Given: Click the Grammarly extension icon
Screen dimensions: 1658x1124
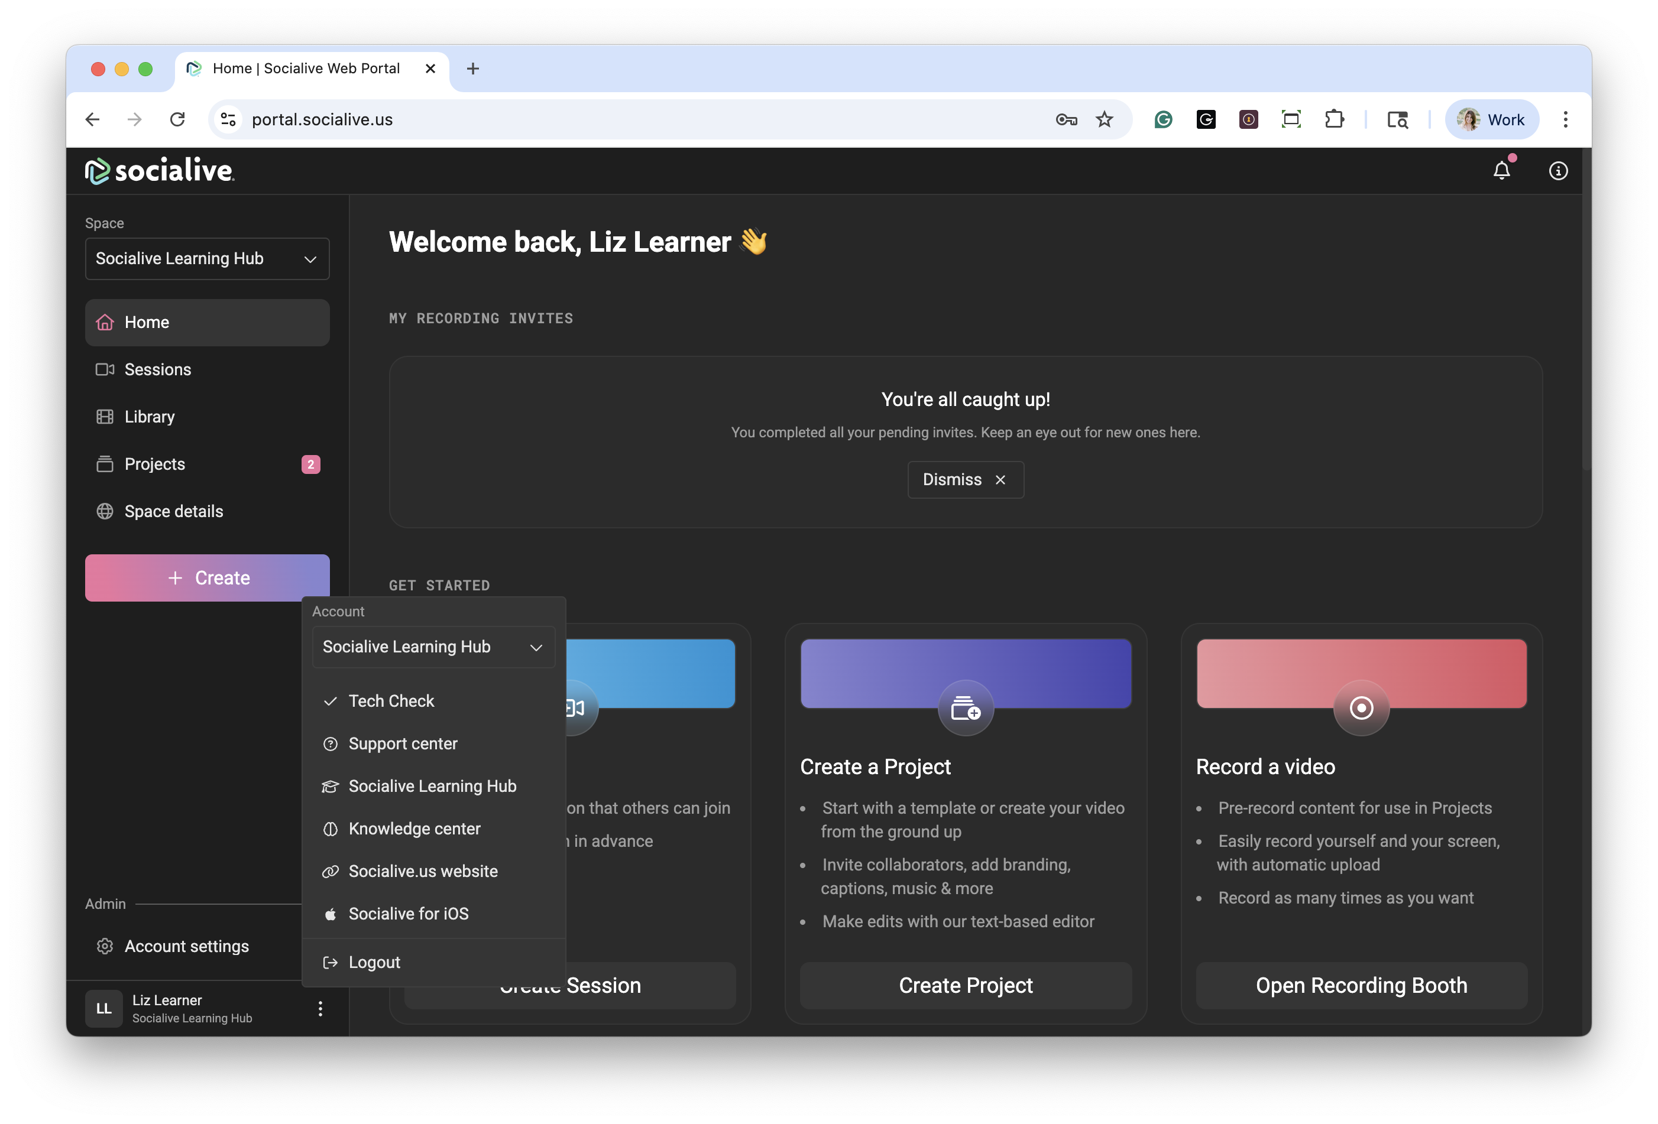Looking at the screenshot, I should 1163,120.
